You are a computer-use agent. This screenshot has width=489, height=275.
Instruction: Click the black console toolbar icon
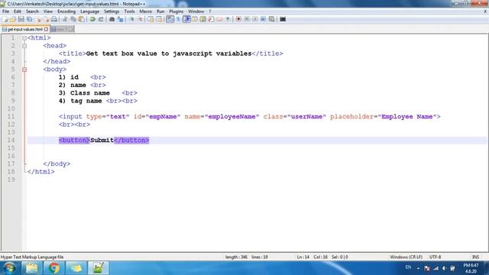click(x=283, y=19)
